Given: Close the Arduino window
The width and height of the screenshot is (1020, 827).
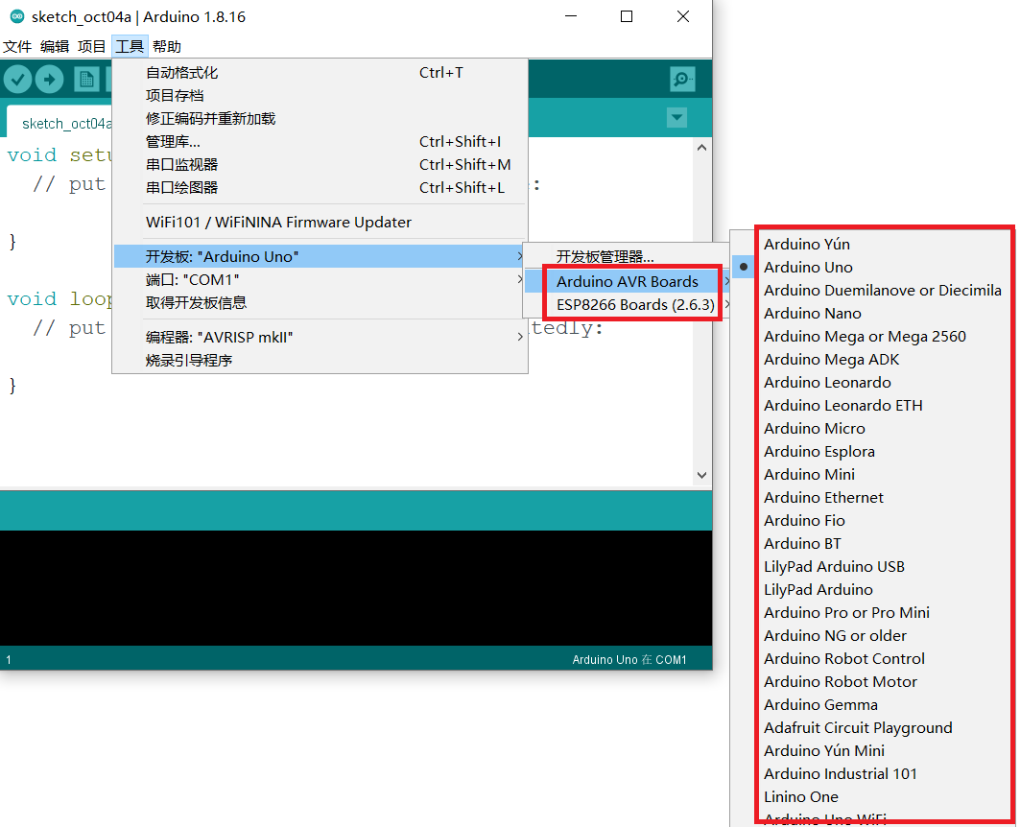Looking at the screenshot, I should pos(683,17).
